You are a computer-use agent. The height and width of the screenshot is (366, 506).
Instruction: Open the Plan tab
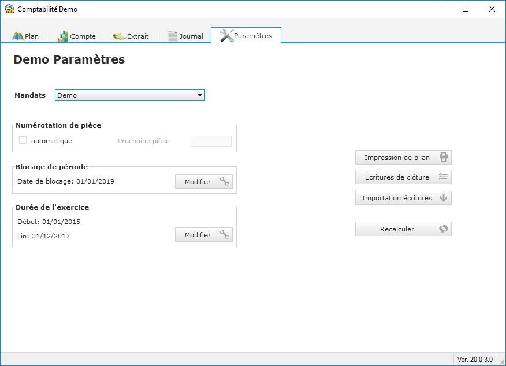25,36
